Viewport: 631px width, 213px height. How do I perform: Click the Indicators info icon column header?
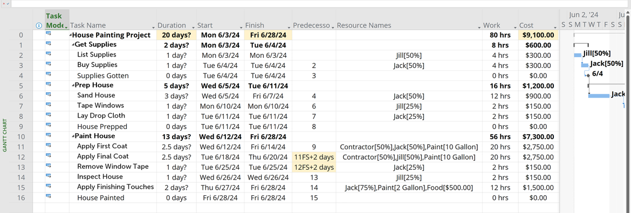coord(39,25)
